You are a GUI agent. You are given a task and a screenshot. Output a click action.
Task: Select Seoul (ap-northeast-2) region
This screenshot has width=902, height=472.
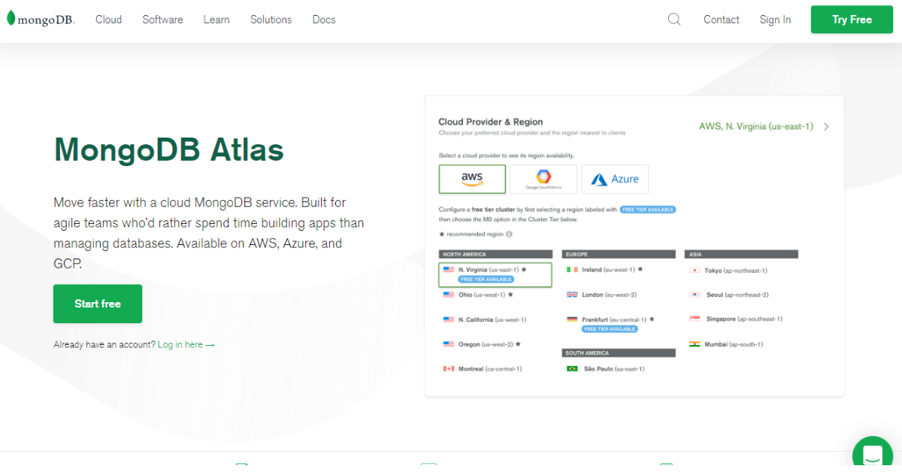(x=737, y=295)
